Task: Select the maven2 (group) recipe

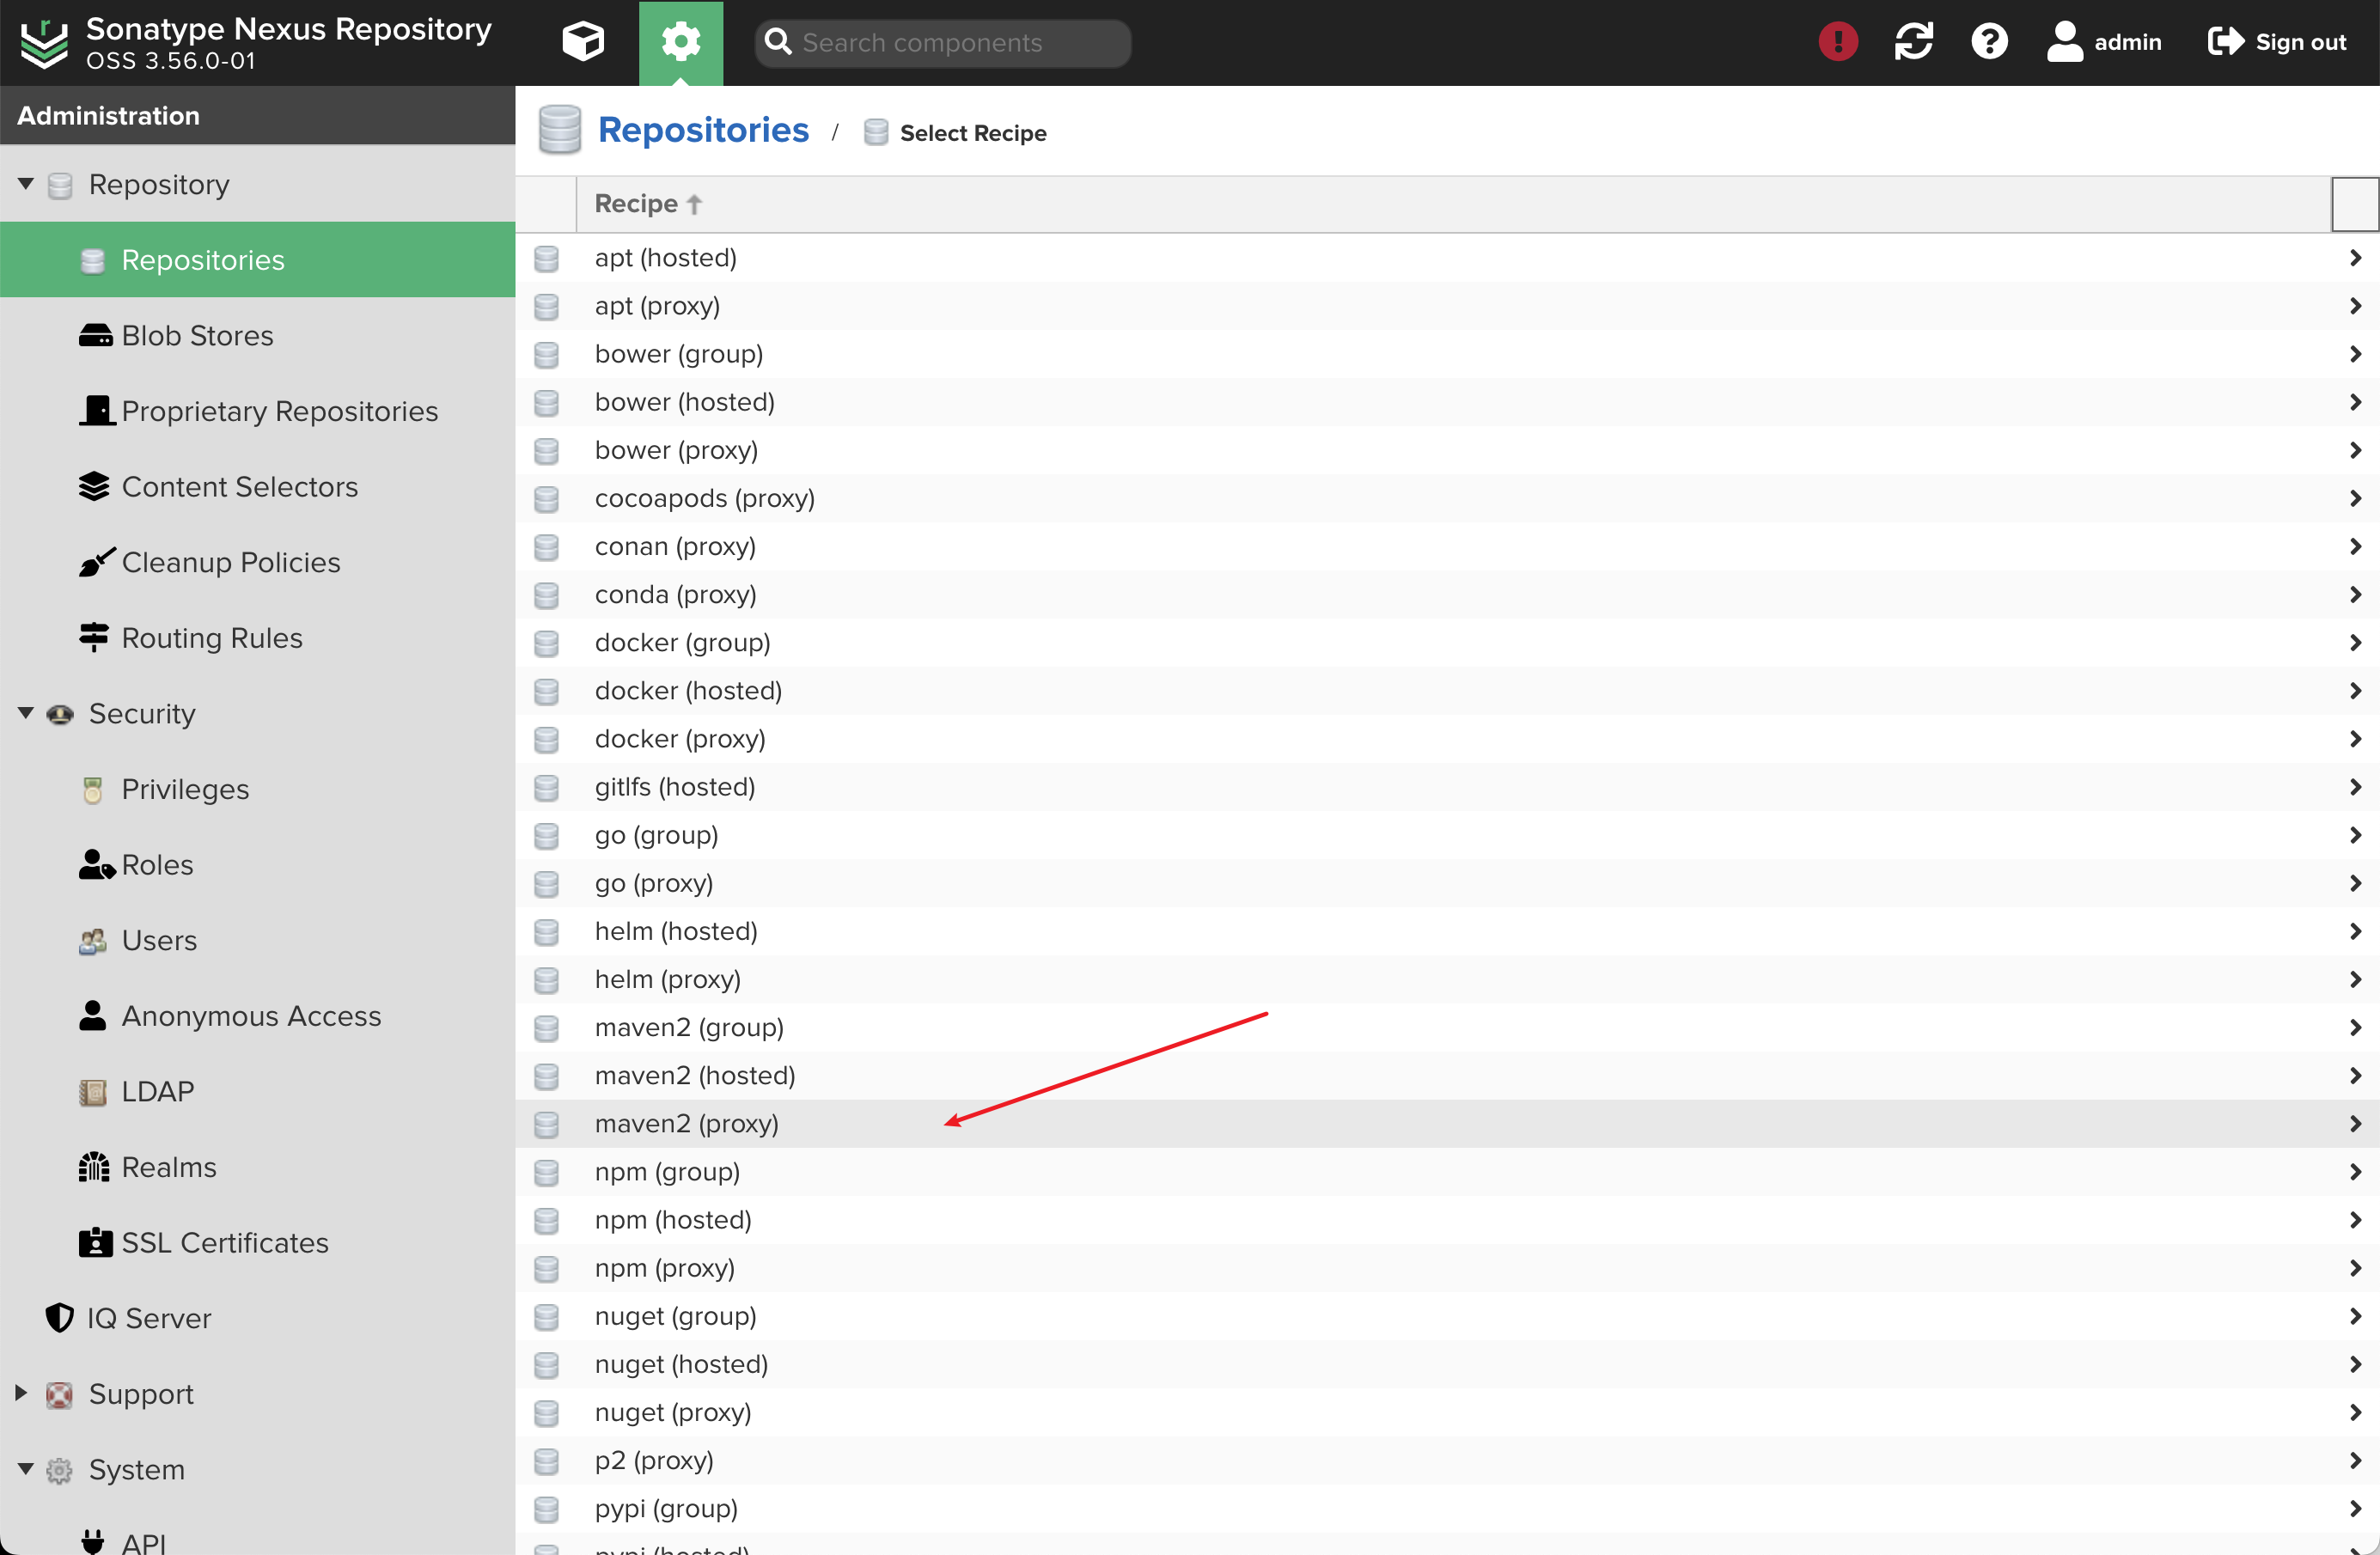Action: point(1447,1028)
